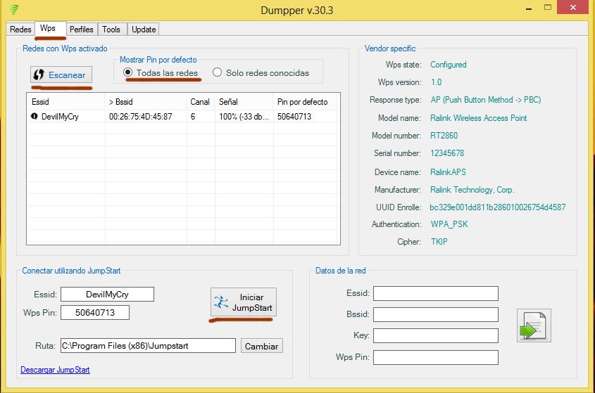The image size is (595, 393).
Task: Click the WPA_PSK authentication value
Action: [449, 224]
